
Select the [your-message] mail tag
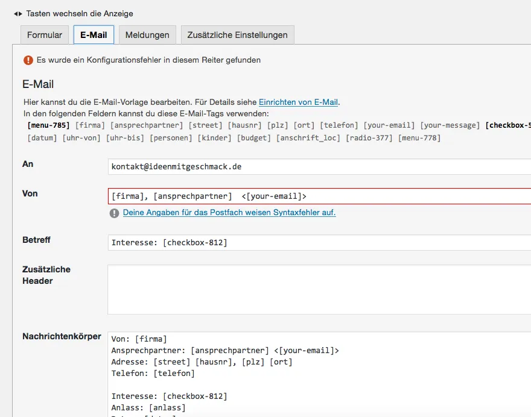tap(450, 125)
